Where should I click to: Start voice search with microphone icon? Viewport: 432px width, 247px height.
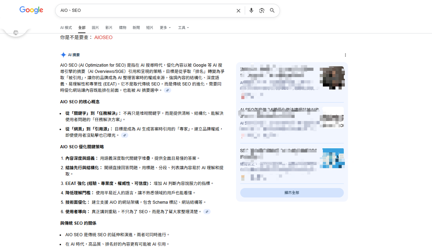pos(251,10)
